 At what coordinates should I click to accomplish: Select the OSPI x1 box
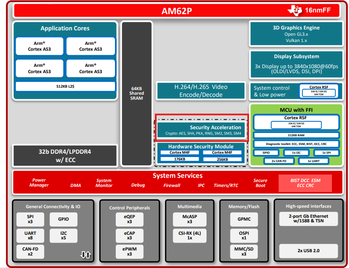[x=244, y=236]
